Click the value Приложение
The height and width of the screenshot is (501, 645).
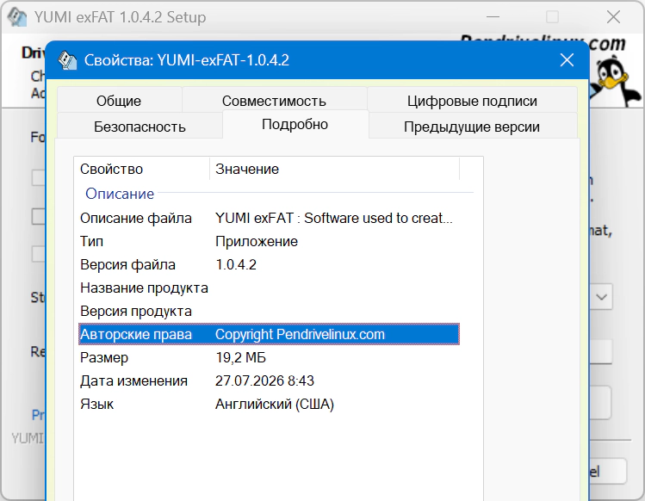pyautogui.click(x=257, y=241)
